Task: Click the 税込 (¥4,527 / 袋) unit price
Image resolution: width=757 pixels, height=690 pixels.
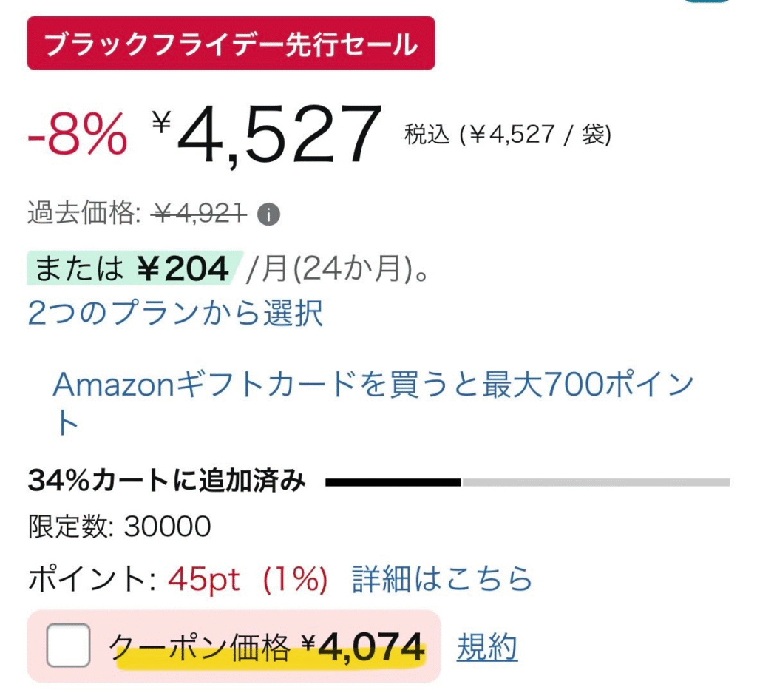Action: pos(508,135)
